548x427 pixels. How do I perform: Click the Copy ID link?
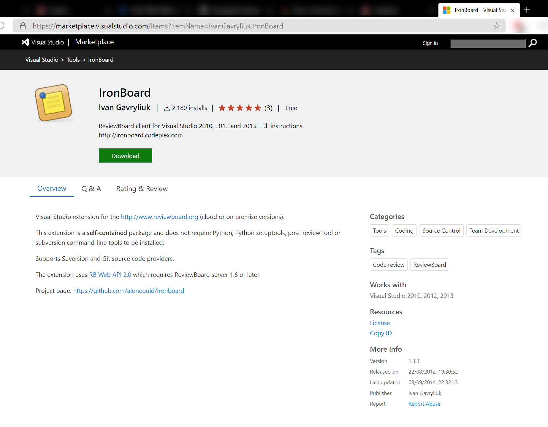coord(381,333)
